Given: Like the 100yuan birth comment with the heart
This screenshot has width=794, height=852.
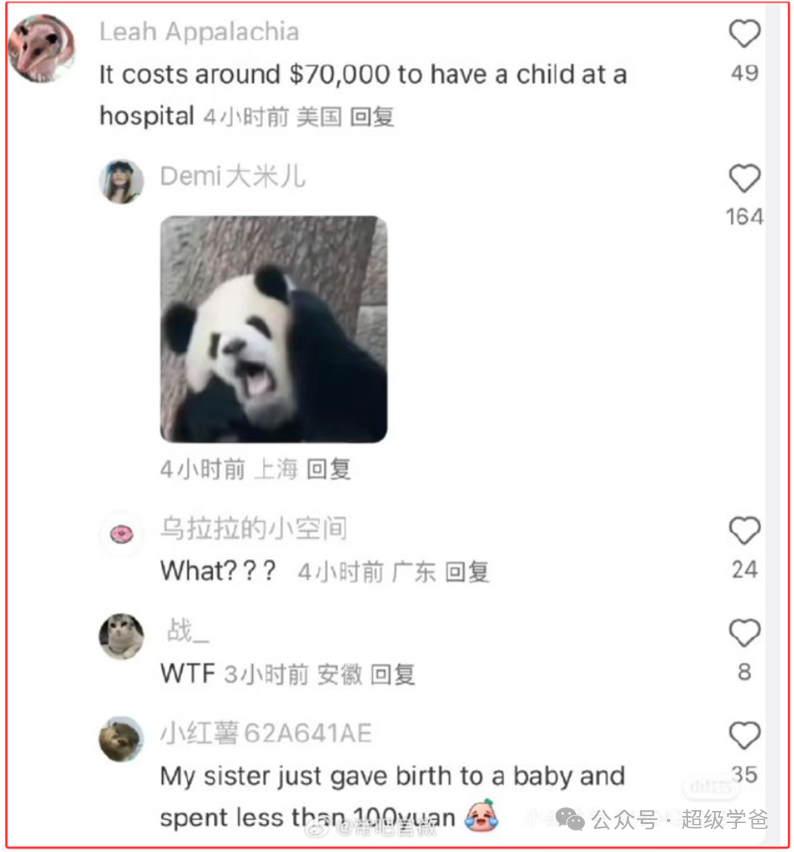Looking at the screenshot, I should 744,736.
